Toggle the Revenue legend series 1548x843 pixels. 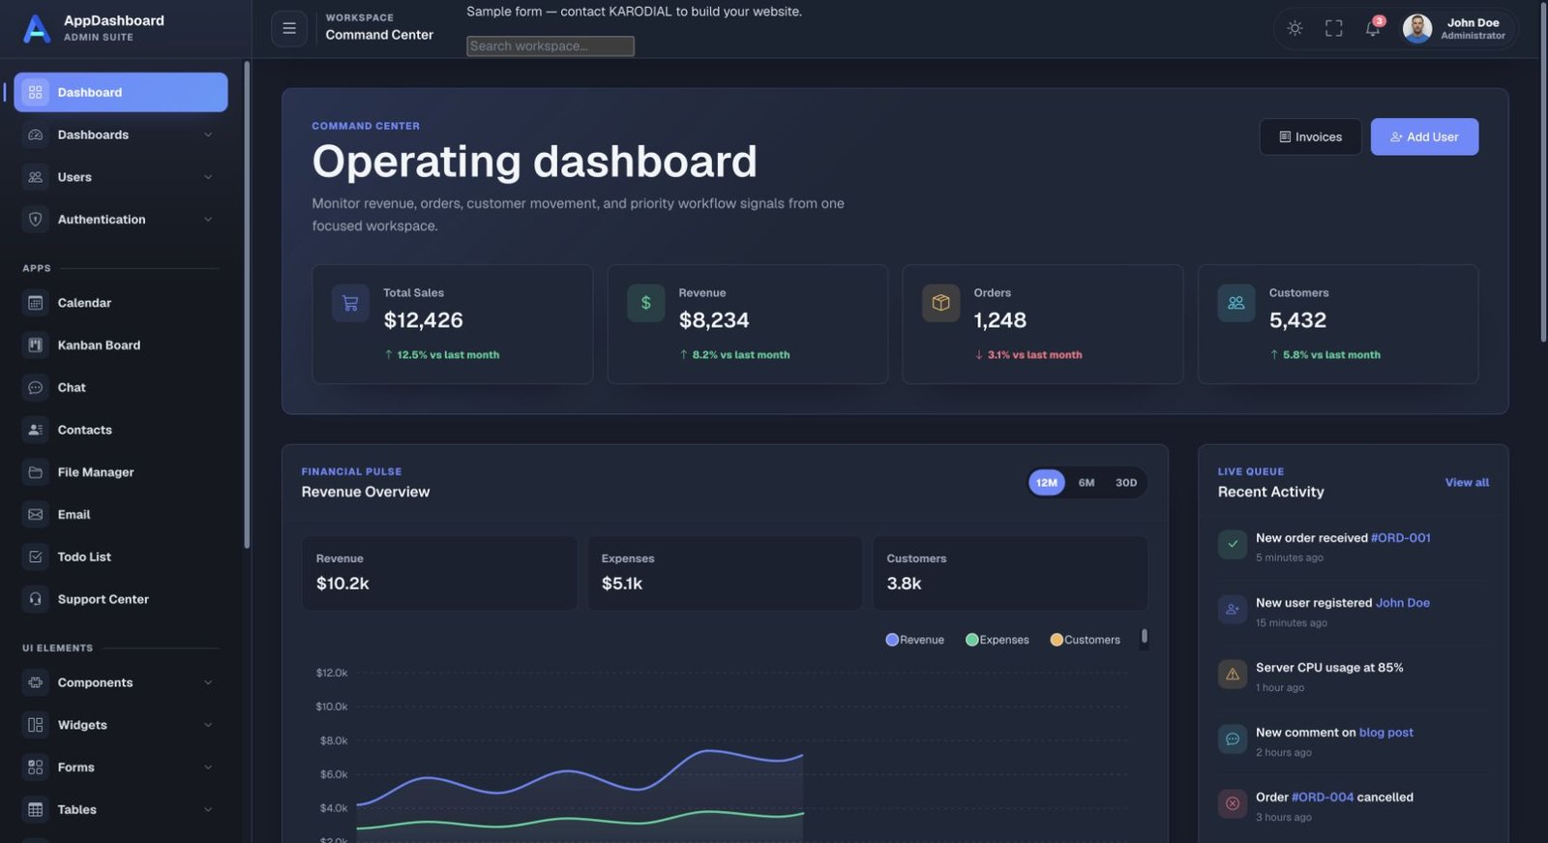point(915,640)
